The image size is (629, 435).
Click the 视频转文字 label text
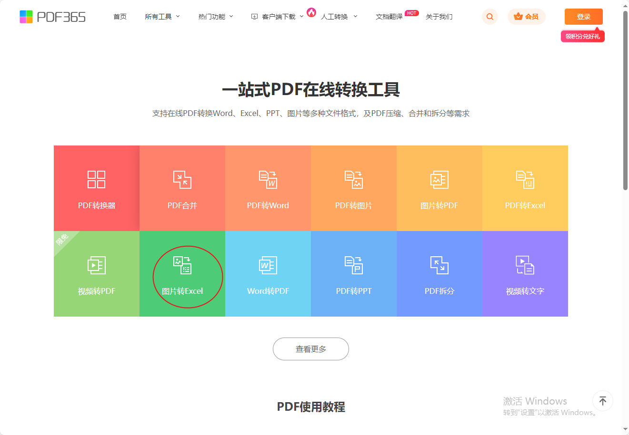tap(525, 291)
